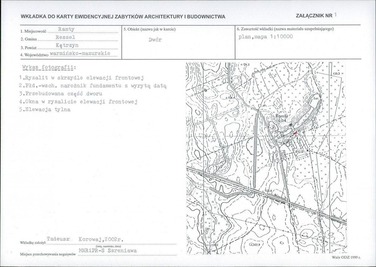Select photo item 4 Okna w ryzalicie

pyautogui.click(x=78, y=102)
